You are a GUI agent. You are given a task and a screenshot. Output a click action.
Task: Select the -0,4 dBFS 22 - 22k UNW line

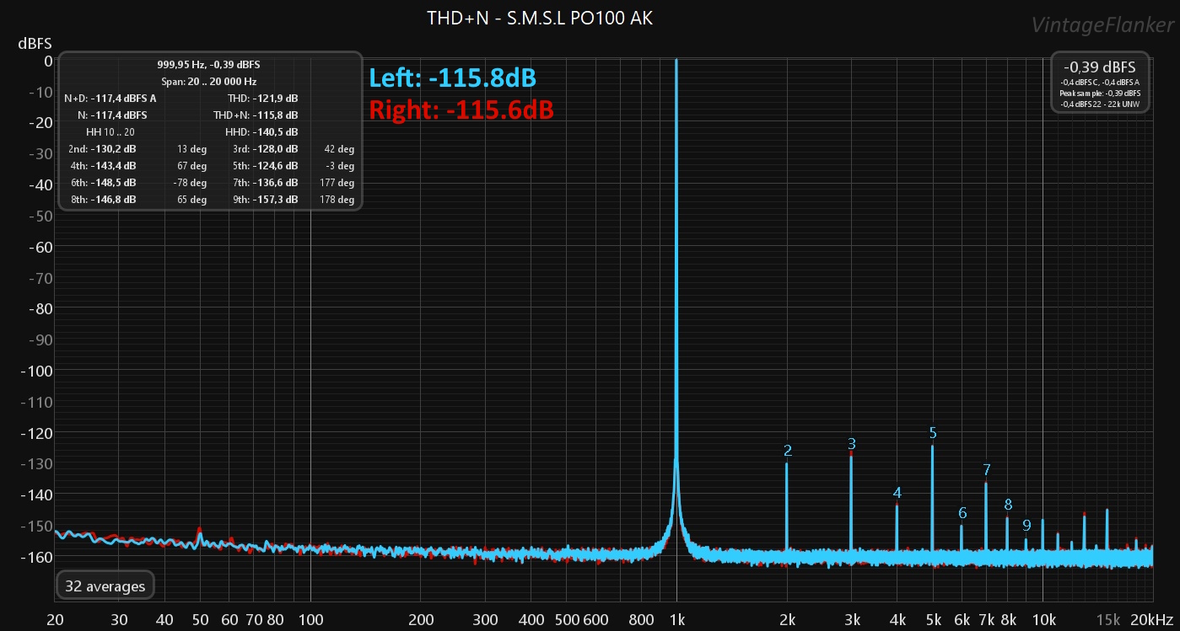(x=1100, y=103)
